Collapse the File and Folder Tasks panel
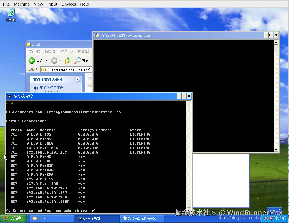The height and width of the screenshot is (223, 289). coord(78,79)
